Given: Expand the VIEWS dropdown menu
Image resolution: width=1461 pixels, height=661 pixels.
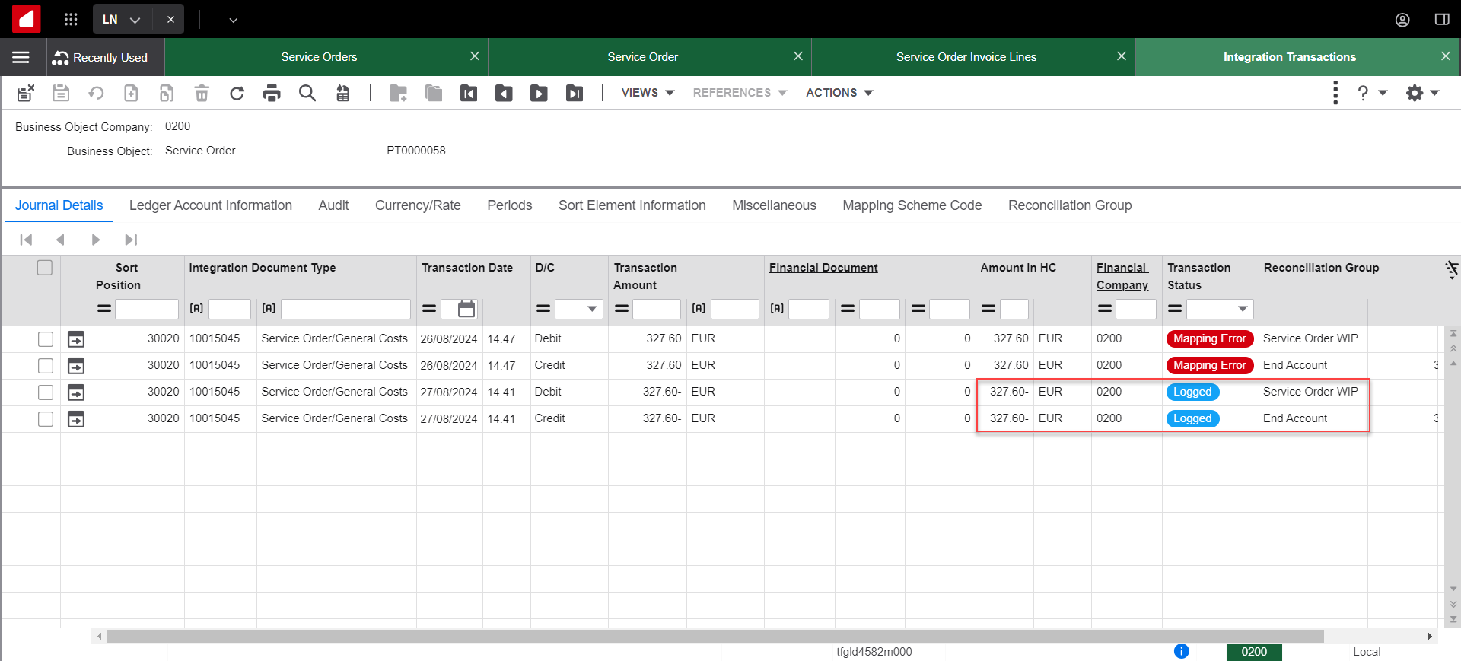Looking at the screenshot, I should [648, 93].
